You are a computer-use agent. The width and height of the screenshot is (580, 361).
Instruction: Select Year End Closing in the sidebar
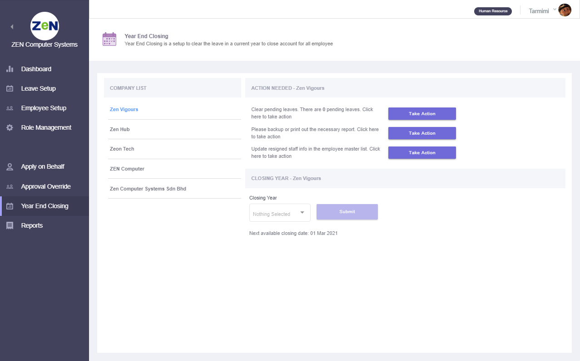point(45,206)
